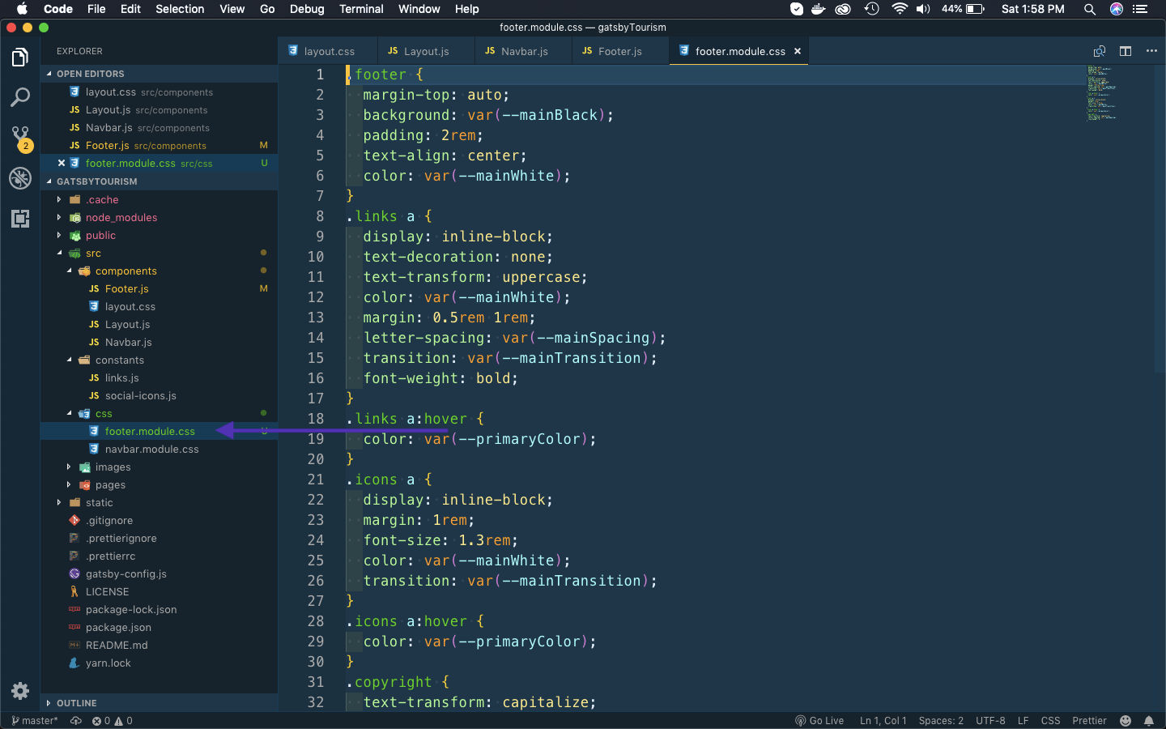Click the sync changes icon in status bar
Viewport: 1166px width, 729px height.
(x=76, y=721)
